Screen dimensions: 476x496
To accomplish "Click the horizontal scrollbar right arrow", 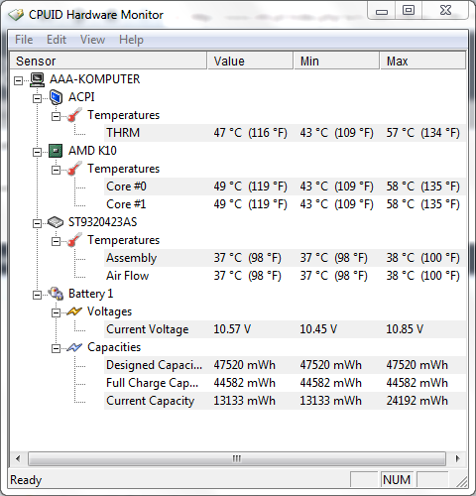I will coord(457,458).
